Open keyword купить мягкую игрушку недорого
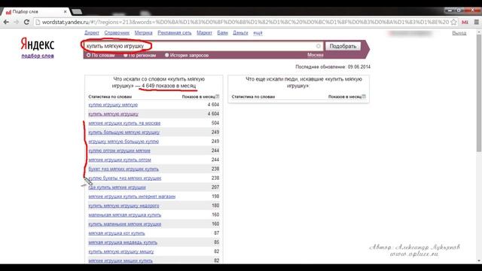The width and height of the screenshot is (482, 271). point(124,206)
